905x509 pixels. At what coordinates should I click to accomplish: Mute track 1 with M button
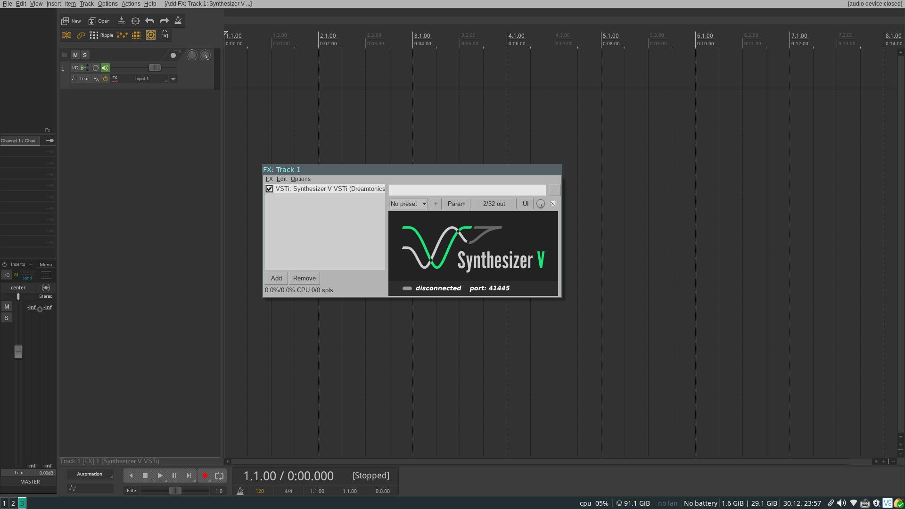[x=75, y=55]
